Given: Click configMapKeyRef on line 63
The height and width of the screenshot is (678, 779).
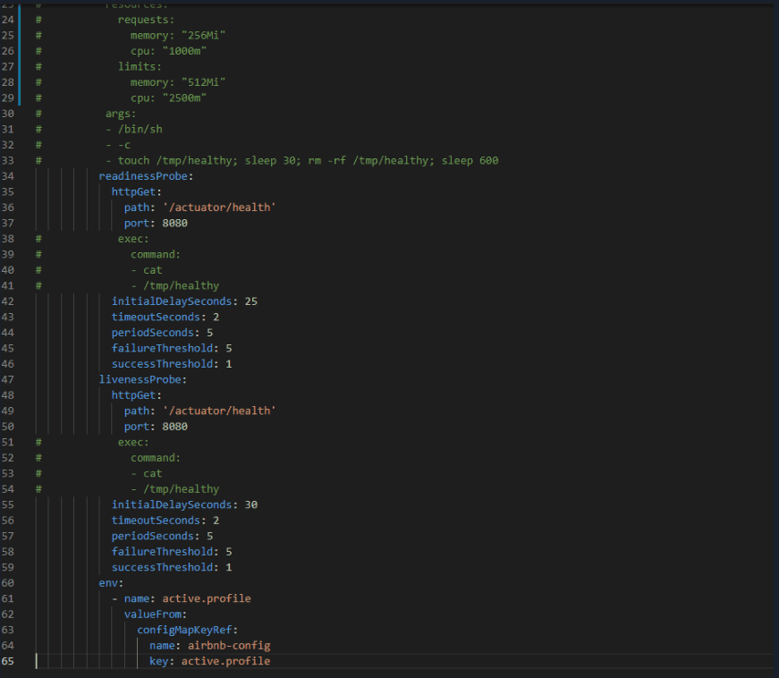Looking at the screenshot, I should [184, 630].
